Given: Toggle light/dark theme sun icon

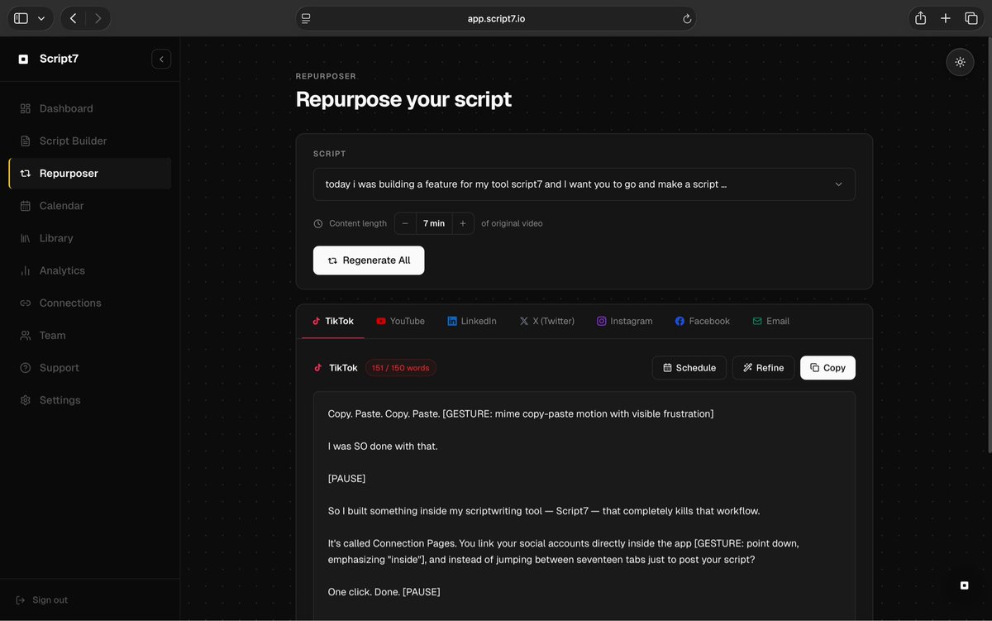Looking at the screenshot, I should (x=960, y=62).
